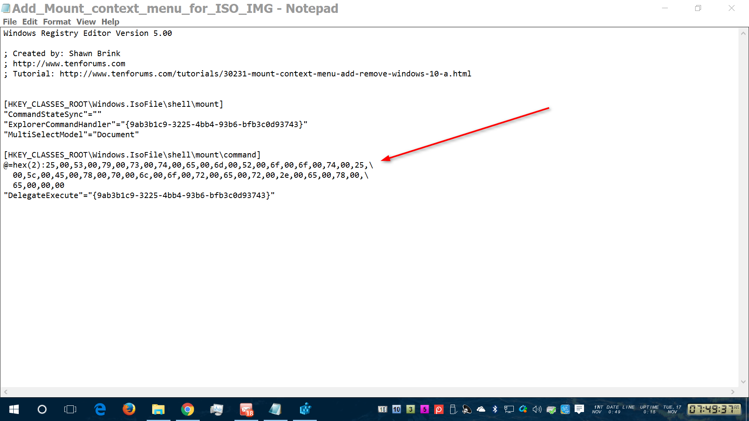This screenshot has width=749, height=421.
Task: Click the Notepad title bar icon
Action: (x=6, y=8)
